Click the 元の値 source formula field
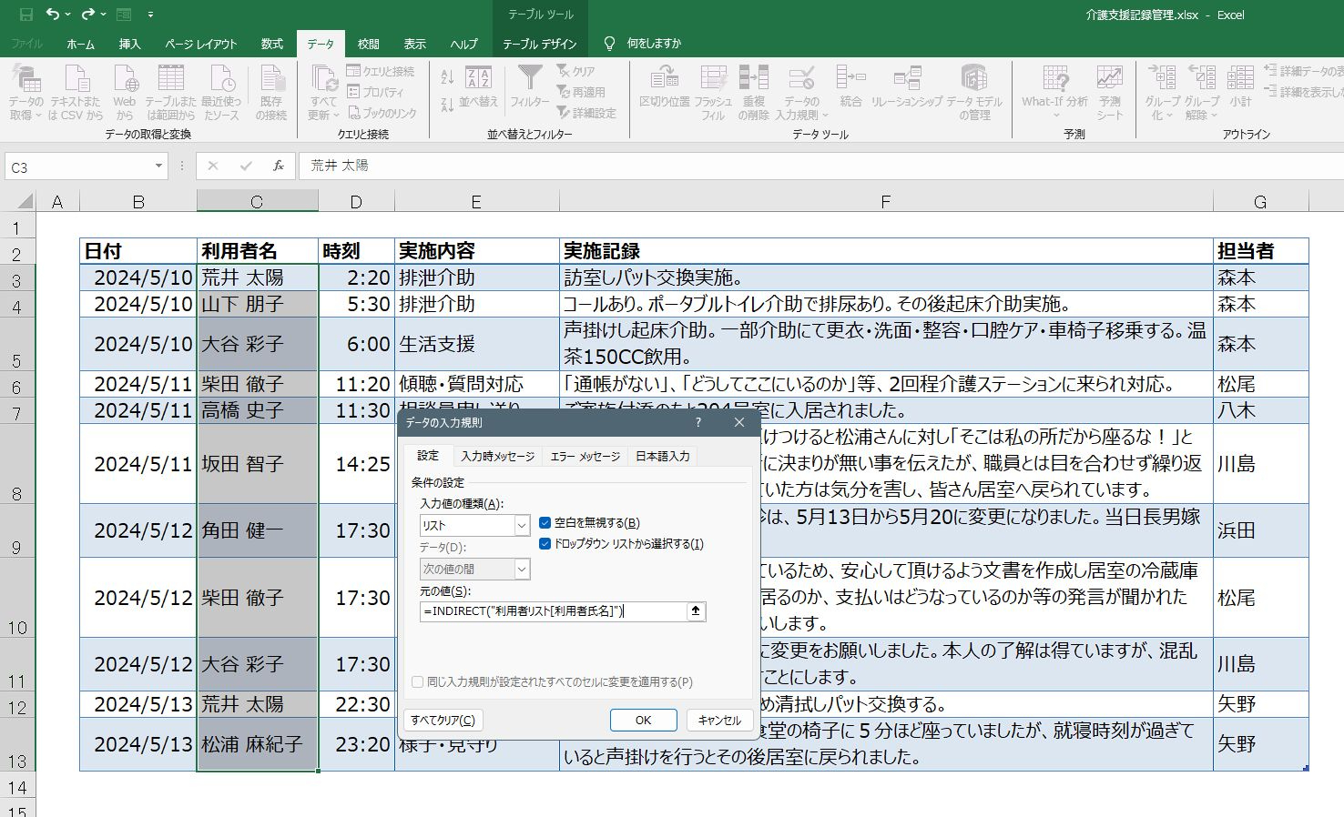 coord(554,611)
